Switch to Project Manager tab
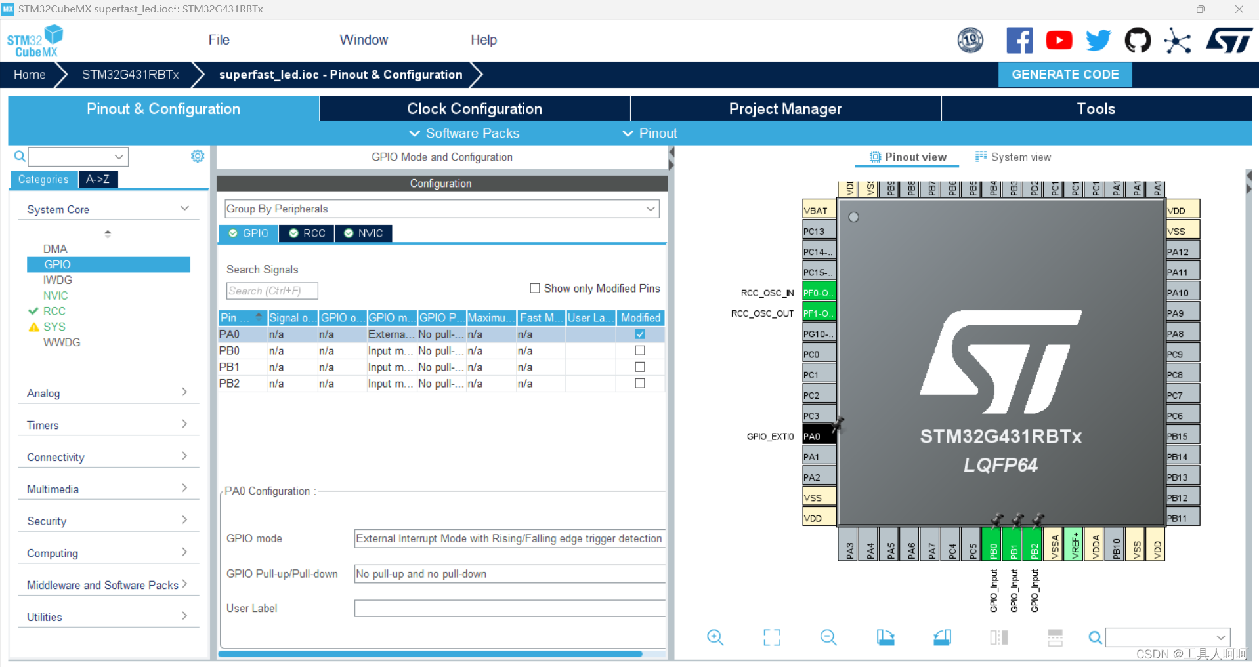 (785, 109)
